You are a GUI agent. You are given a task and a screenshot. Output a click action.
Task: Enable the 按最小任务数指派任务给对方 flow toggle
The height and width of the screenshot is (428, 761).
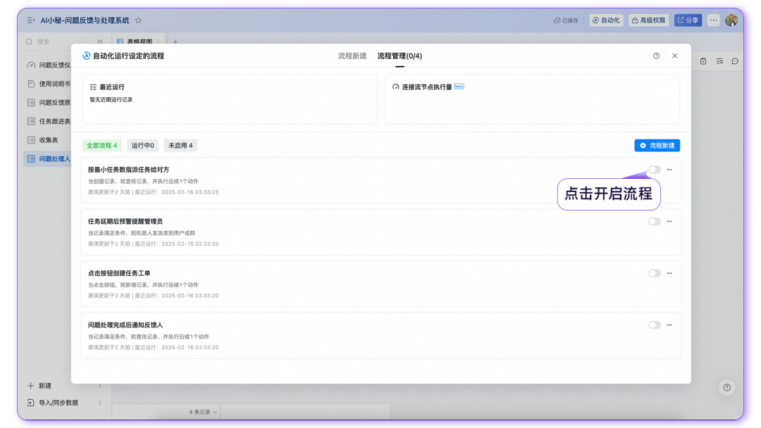[x=654, y=170]
